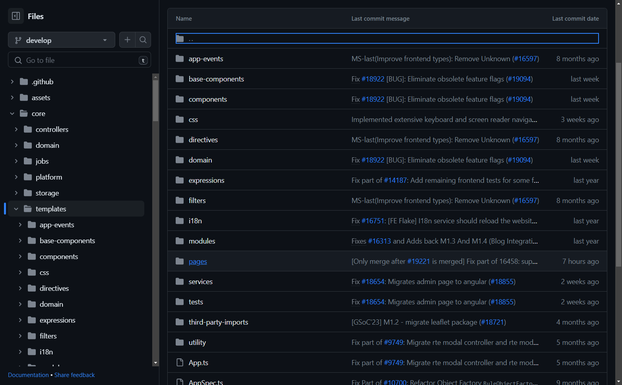Click the services folder icon in the table

pyautogui.click(x=180, y=281)
